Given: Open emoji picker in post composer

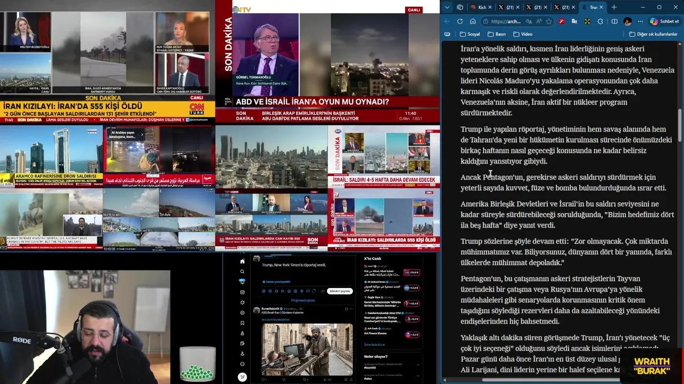Looking at the screenshot, I should click(x=289, y=291).
